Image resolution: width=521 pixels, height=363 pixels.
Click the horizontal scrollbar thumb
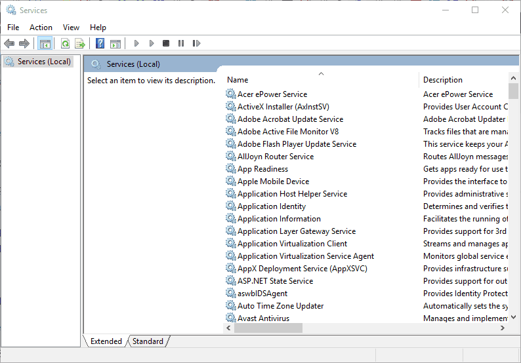268,328
